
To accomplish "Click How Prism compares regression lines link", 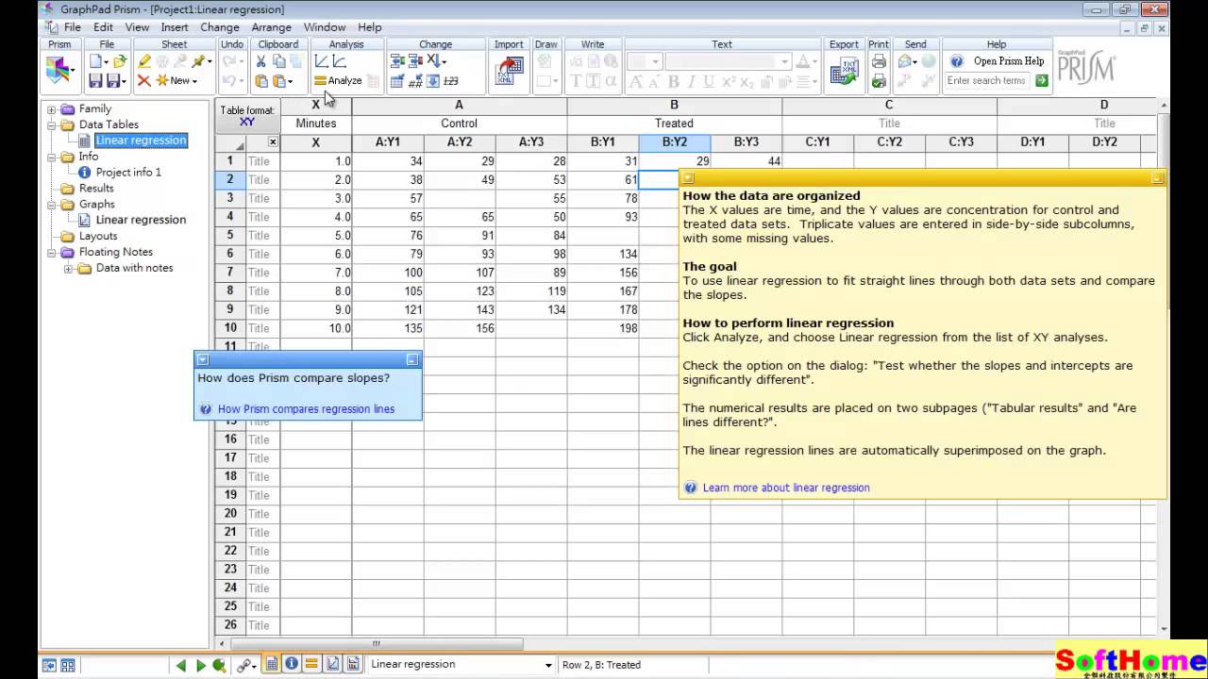I will (306, 409).
